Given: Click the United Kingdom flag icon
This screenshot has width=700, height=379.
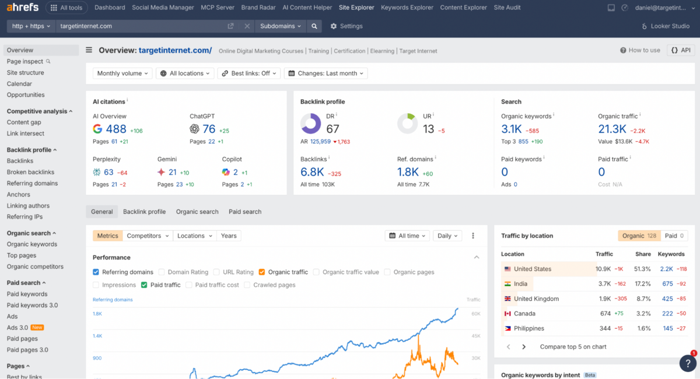Looking at the screenshot, I should [x=508, y=299].
